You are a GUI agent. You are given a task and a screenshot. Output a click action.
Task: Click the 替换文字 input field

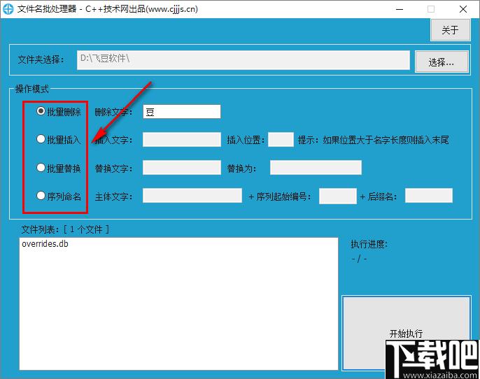pyautogui.click(x=182, y=168)
